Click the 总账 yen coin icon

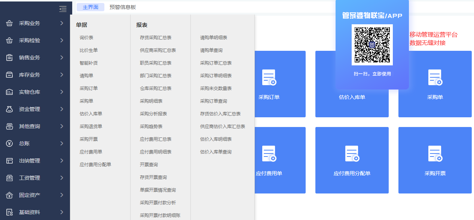pos(10,143)
